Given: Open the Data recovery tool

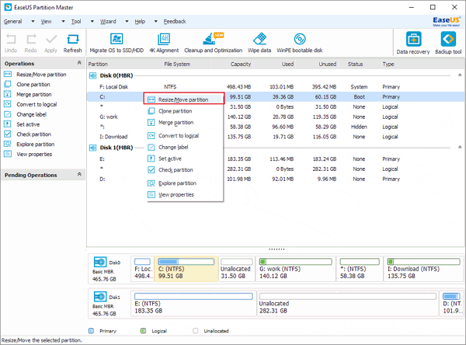Looking at the screenshot, I should pos(413,44).
